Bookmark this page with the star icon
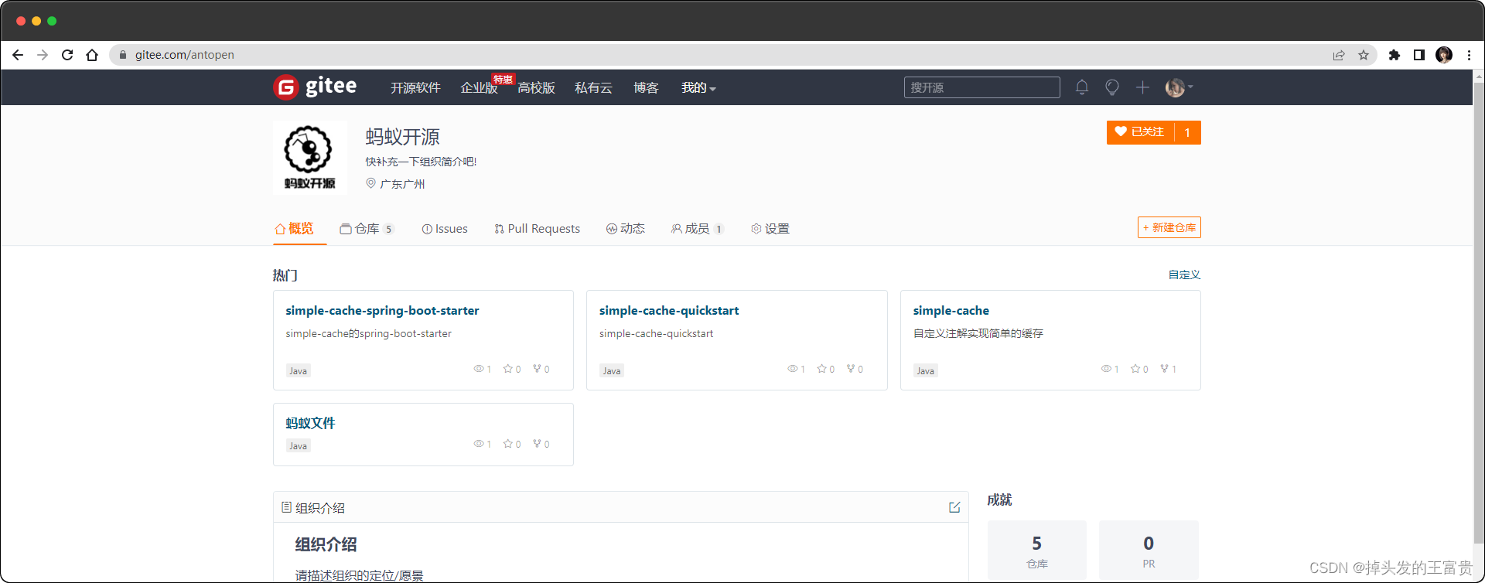 pos(1364,55)
